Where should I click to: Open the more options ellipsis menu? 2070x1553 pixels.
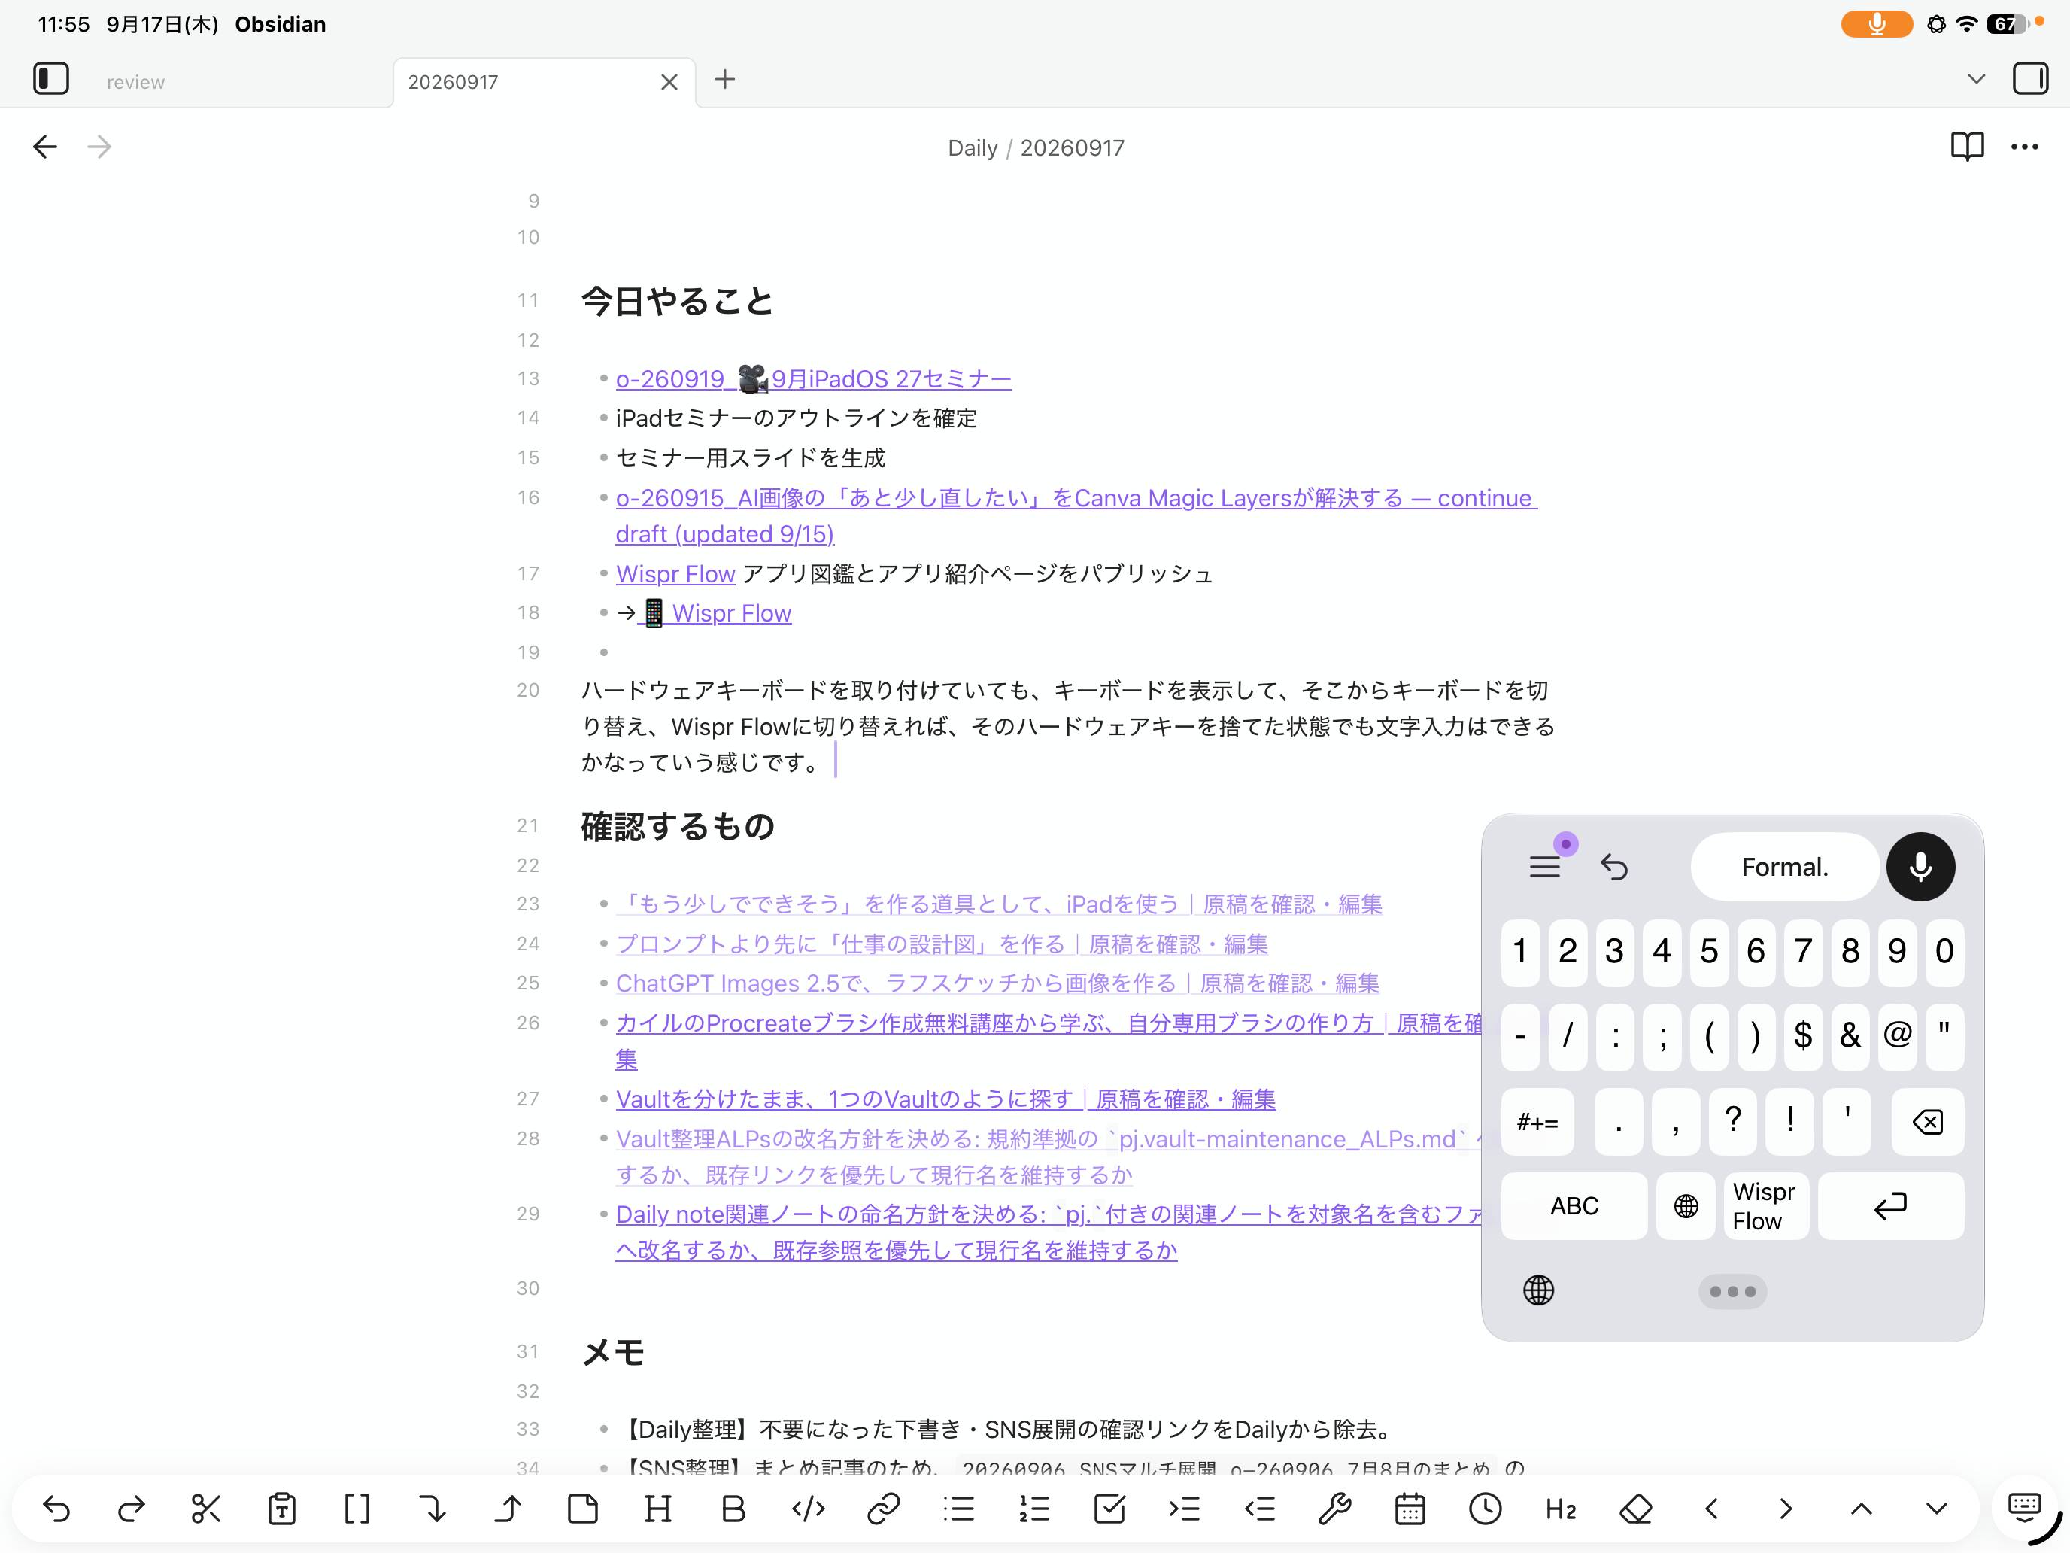2024,147
